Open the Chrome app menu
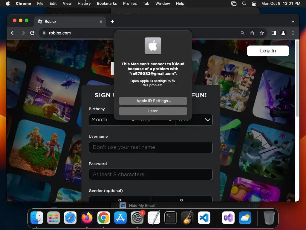 (23, 3)
